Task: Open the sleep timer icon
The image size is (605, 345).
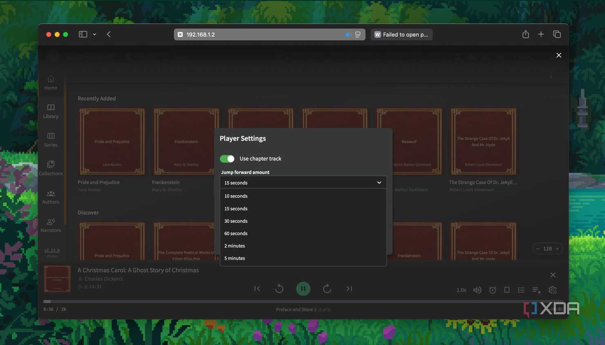Action: 493,290
